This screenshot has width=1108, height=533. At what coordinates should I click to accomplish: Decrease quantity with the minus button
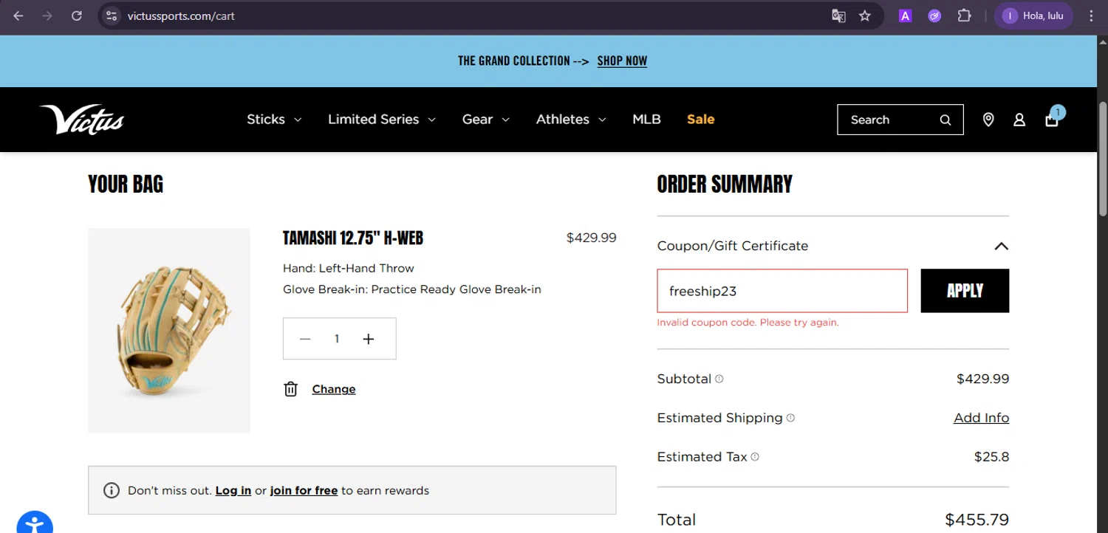pyautogui.click(x=305, y=339)
